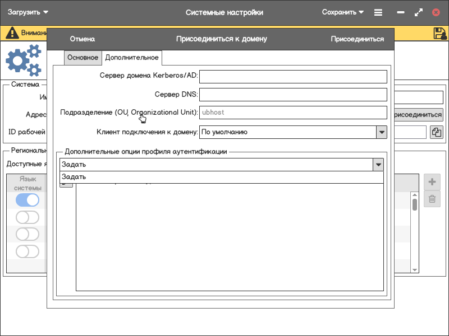This screenshot has width=449, height=336.
Task: Open the Сохранить dropdown menu
Action: (343, 12)
